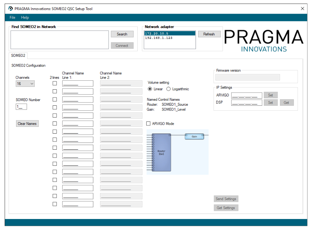Open the File menu
310x229 pixels.
click(x=13, y=18)
